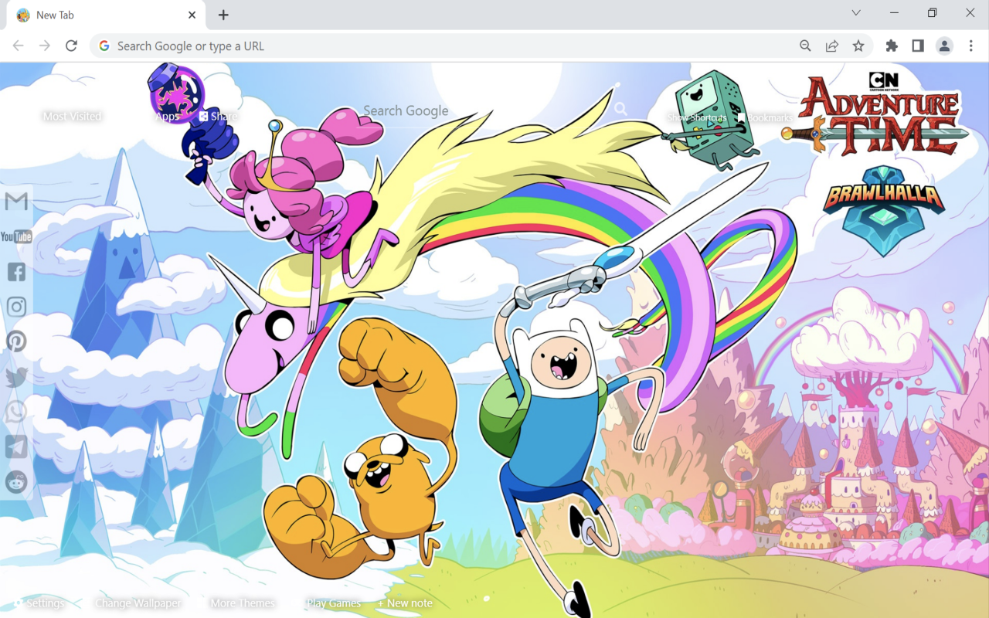Open Settings at the page bottom
989x618 pixels.
point(39,603)
